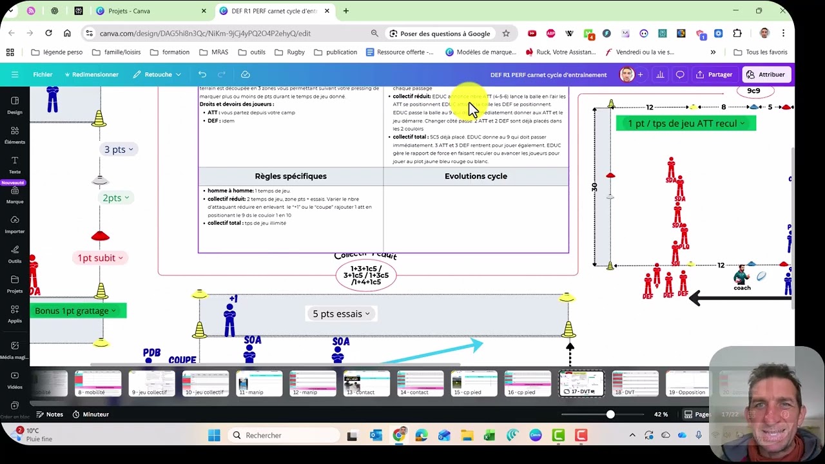The image size is (825, 464).
Task: Close the Projets - Canva tab
Action: 204,11
